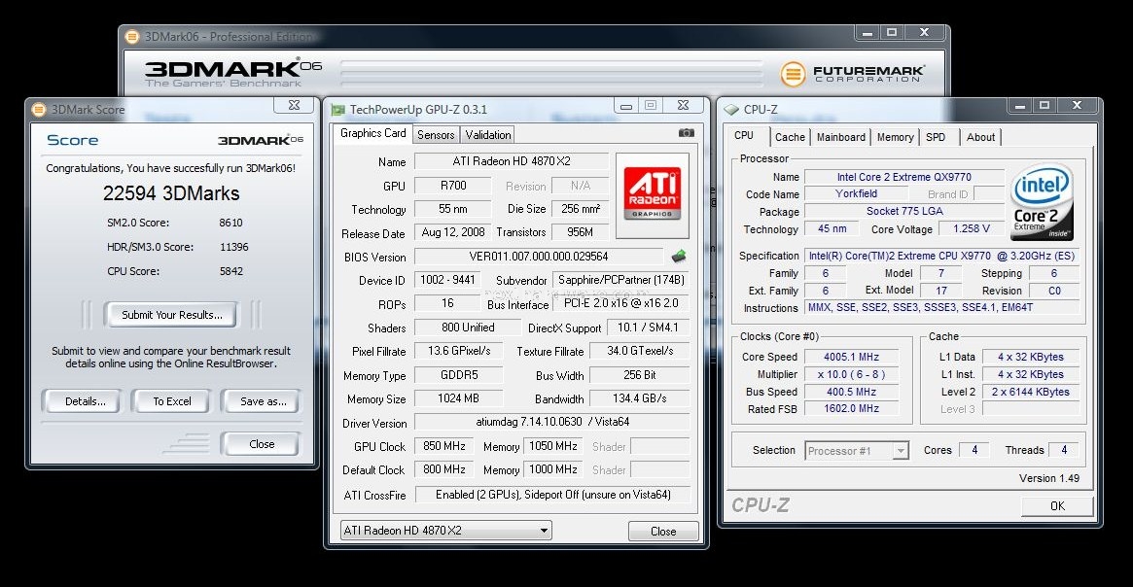Click the Core Voltage value 1.258 V

(x=972, y=229)
